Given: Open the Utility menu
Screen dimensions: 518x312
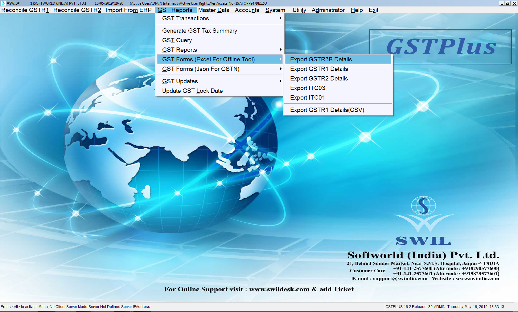Looking at the screenshot, I should tap(299, 10).
